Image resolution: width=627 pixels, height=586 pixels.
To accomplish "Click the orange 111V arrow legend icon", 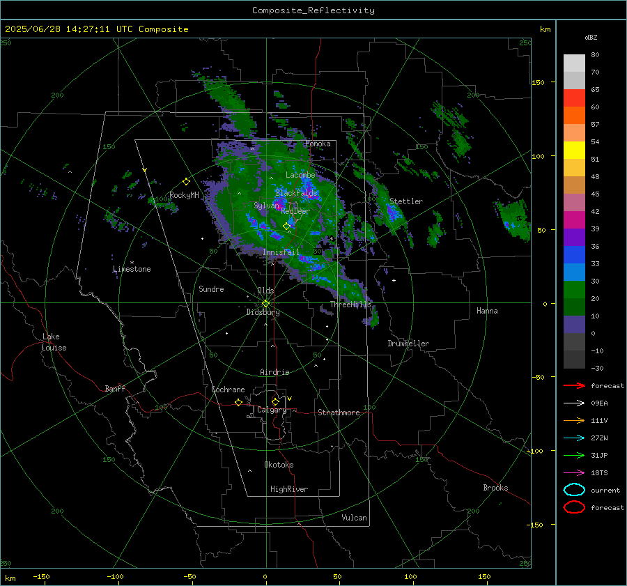I will [574, 420].
